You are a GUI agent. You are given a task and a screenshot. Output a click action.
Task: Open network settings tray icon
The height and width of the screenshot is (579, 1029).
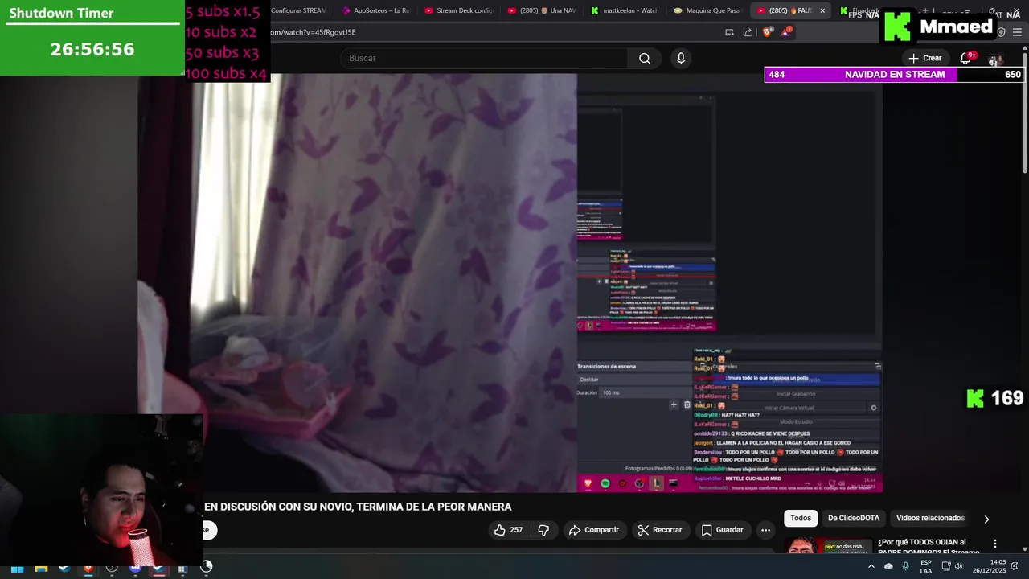pyautogui.click(x=945, y=566)
